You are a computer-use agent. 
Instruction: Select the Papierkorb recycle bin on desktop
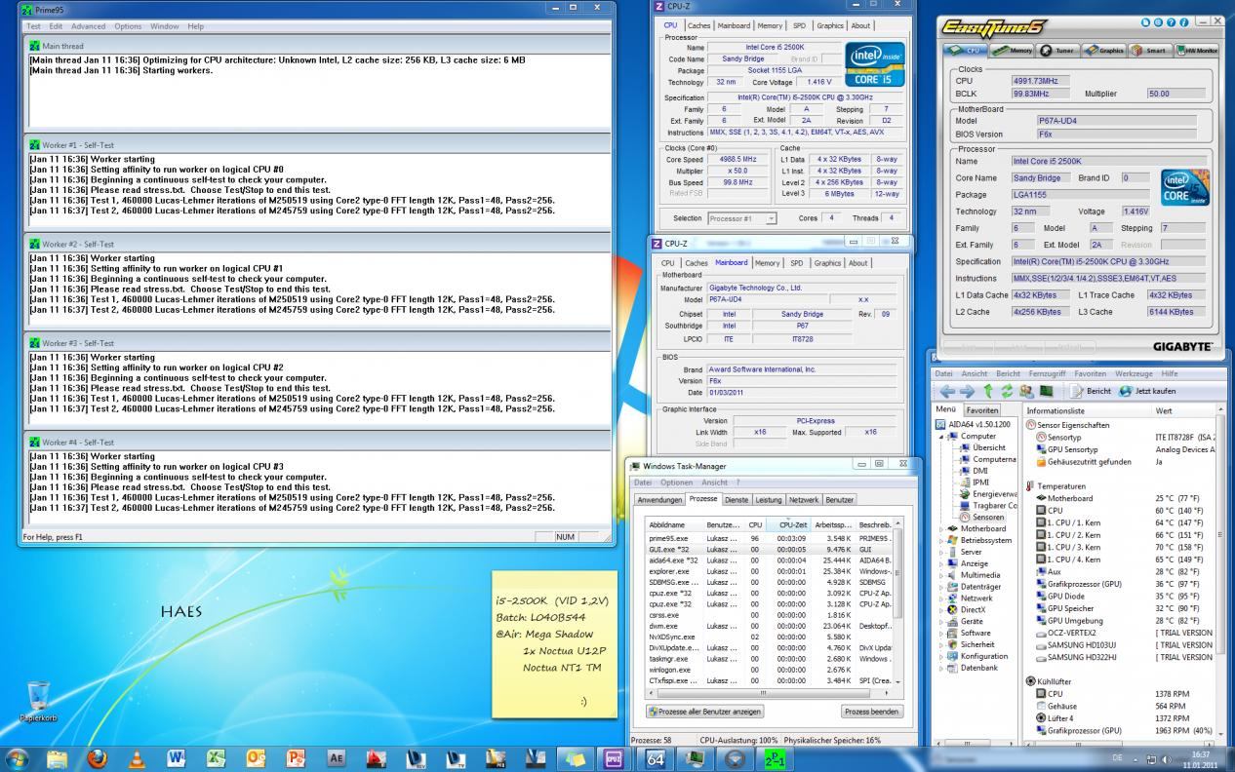(x=39, y=702)
